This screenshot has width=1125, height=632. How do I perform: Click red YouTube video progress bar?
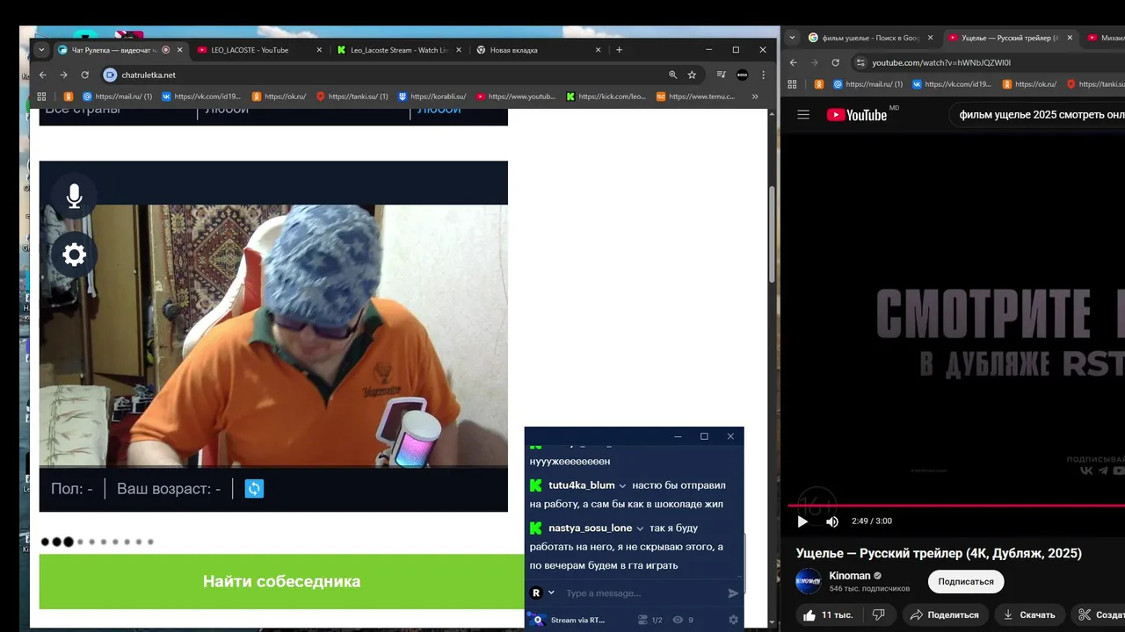point(956,506)
